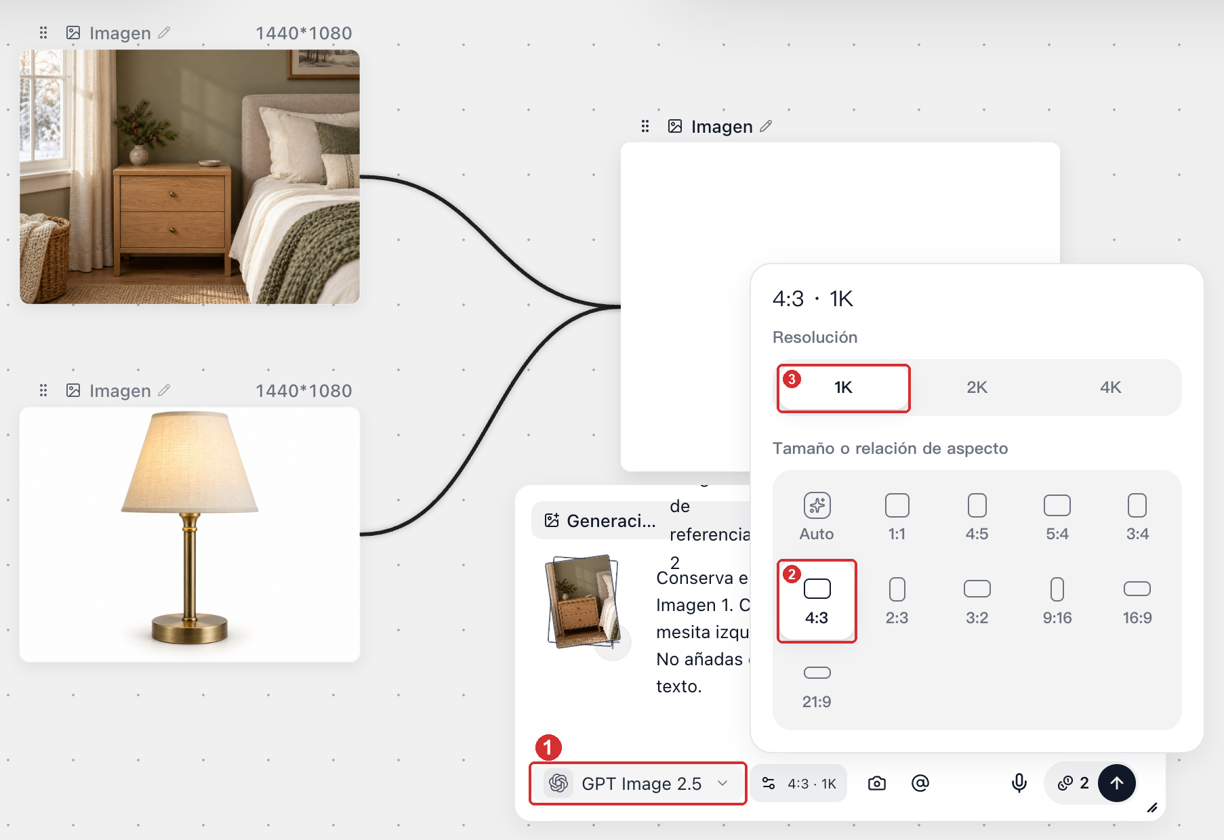The width and height of the screenshot is (1224, 840).
Task: Click the Generaci... mode tab
Action: [x=600, y=520]
